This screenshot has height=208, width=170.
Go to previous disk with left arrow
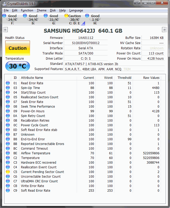(x=5, y=30)
